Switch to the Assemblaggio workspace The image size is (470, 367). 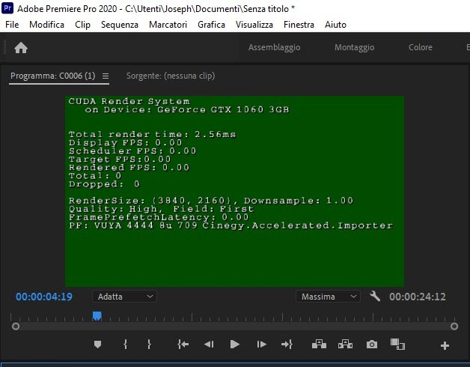(x=274, y=47)
